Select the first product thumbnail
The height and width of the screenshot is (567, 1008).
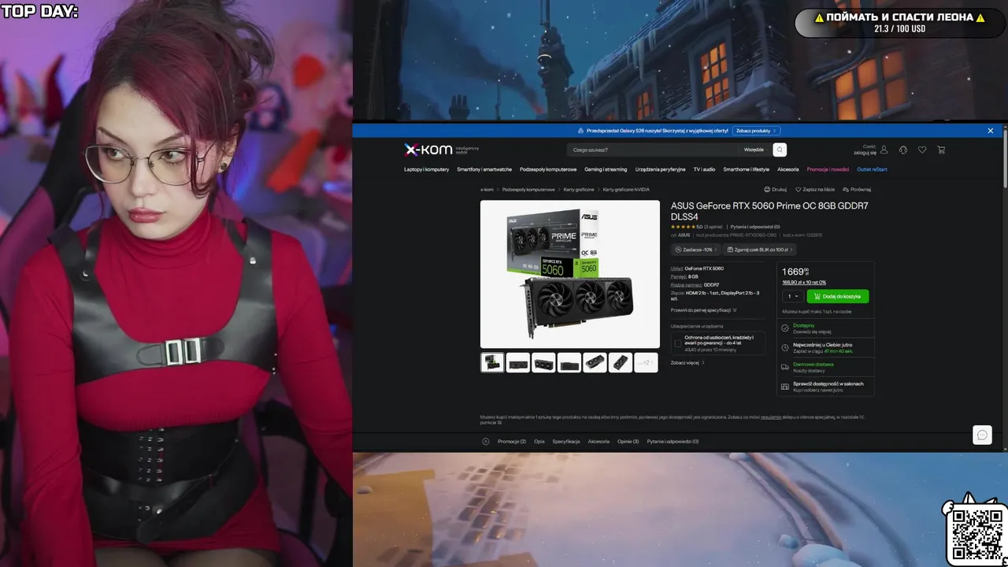492,362
